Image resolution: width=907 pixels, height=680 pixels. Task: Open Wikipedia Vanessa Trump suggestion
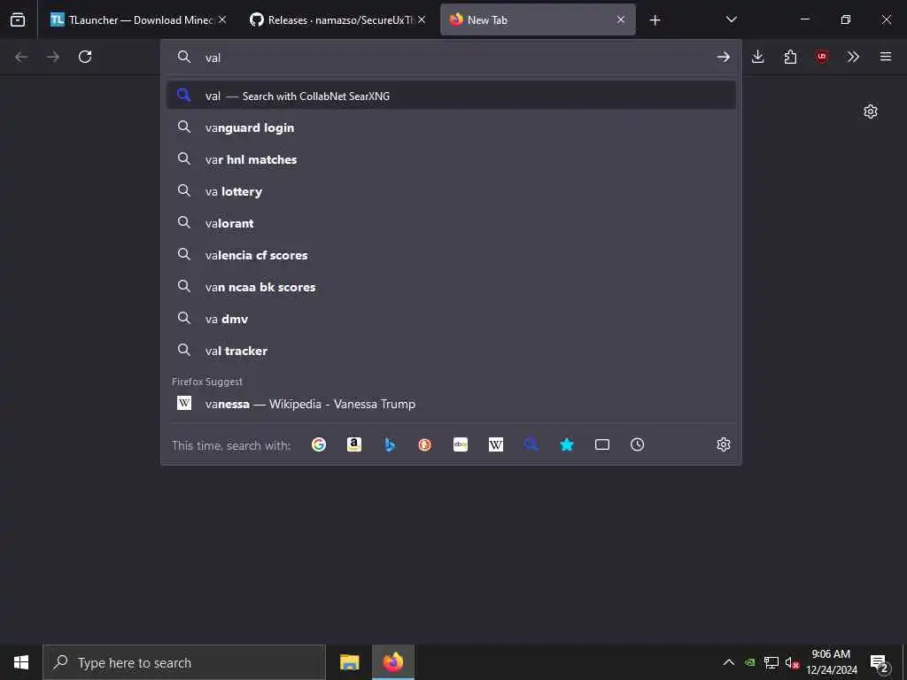point(451,404)
